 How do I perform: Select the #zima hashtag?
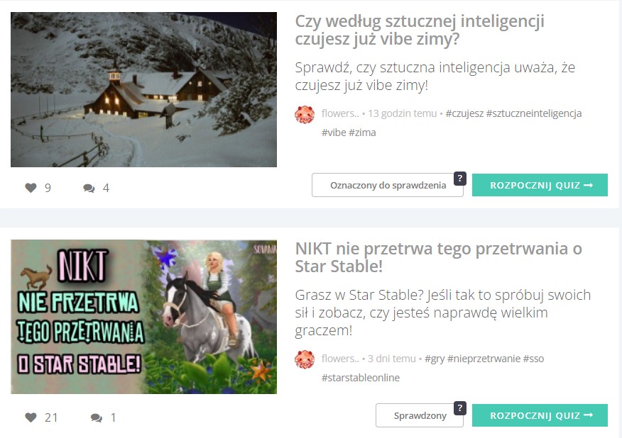[362, 133]
